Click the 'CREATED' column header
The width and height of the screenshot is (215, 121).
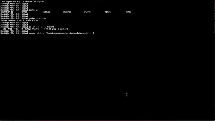click(67, 12)
